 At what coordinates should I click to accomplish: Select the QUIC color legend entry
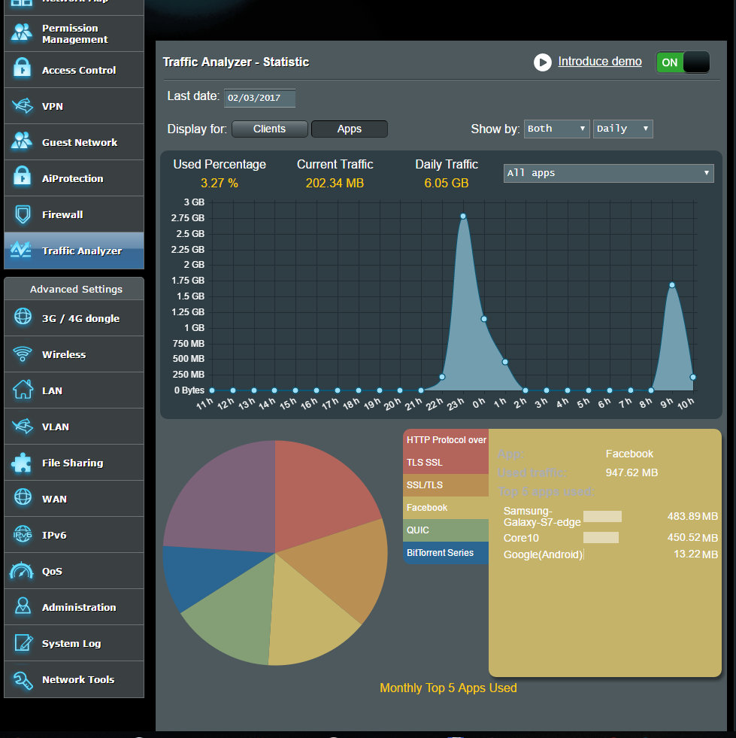445,530
